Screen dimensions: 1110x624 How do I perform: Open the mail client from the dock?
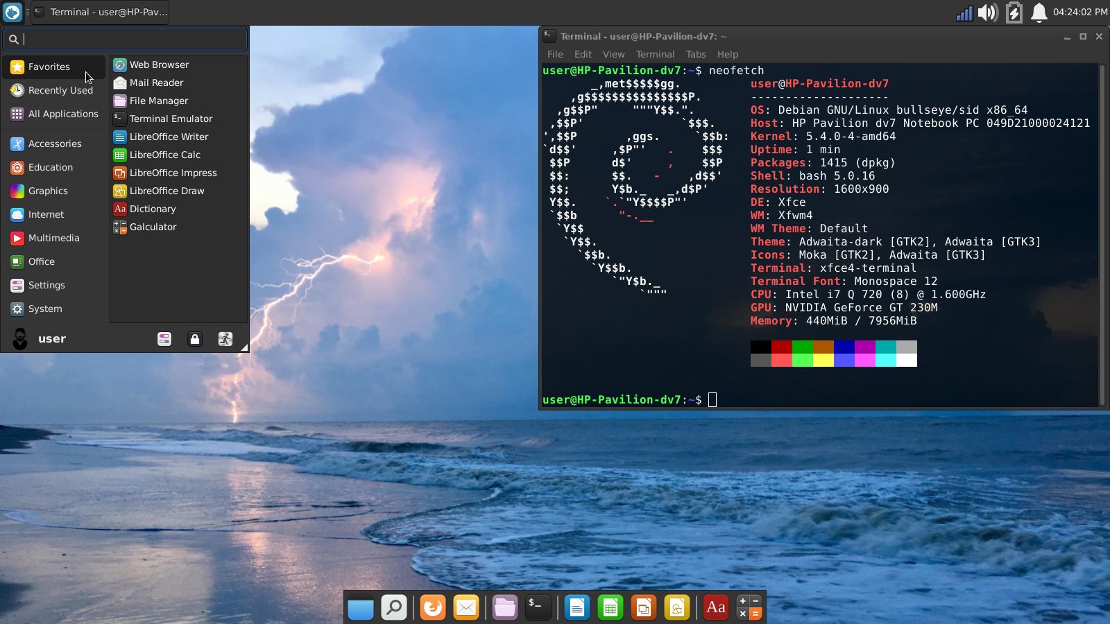(x=466, y=607)
